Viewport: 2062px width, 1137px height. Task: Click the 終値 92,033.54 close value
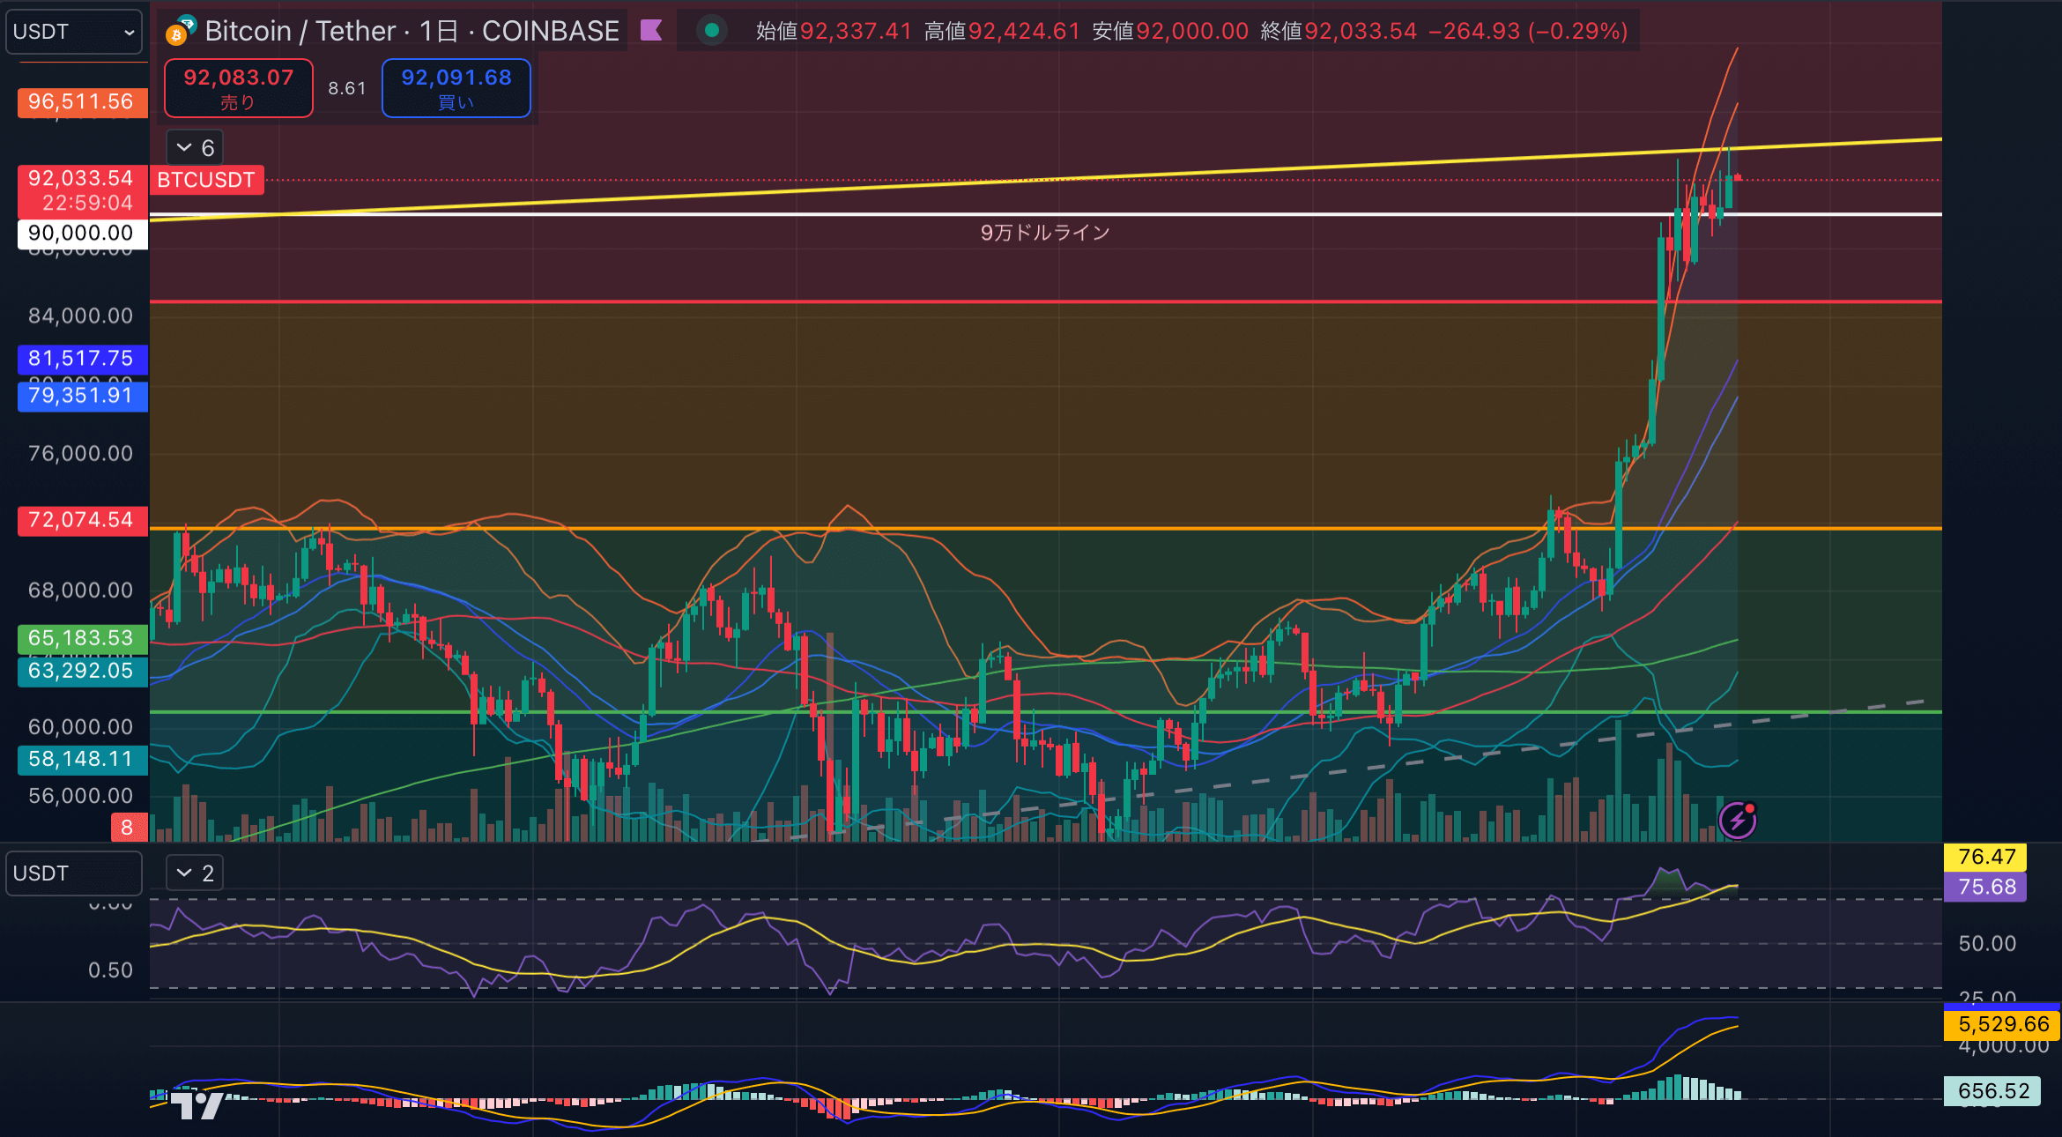coord(1339,31)
